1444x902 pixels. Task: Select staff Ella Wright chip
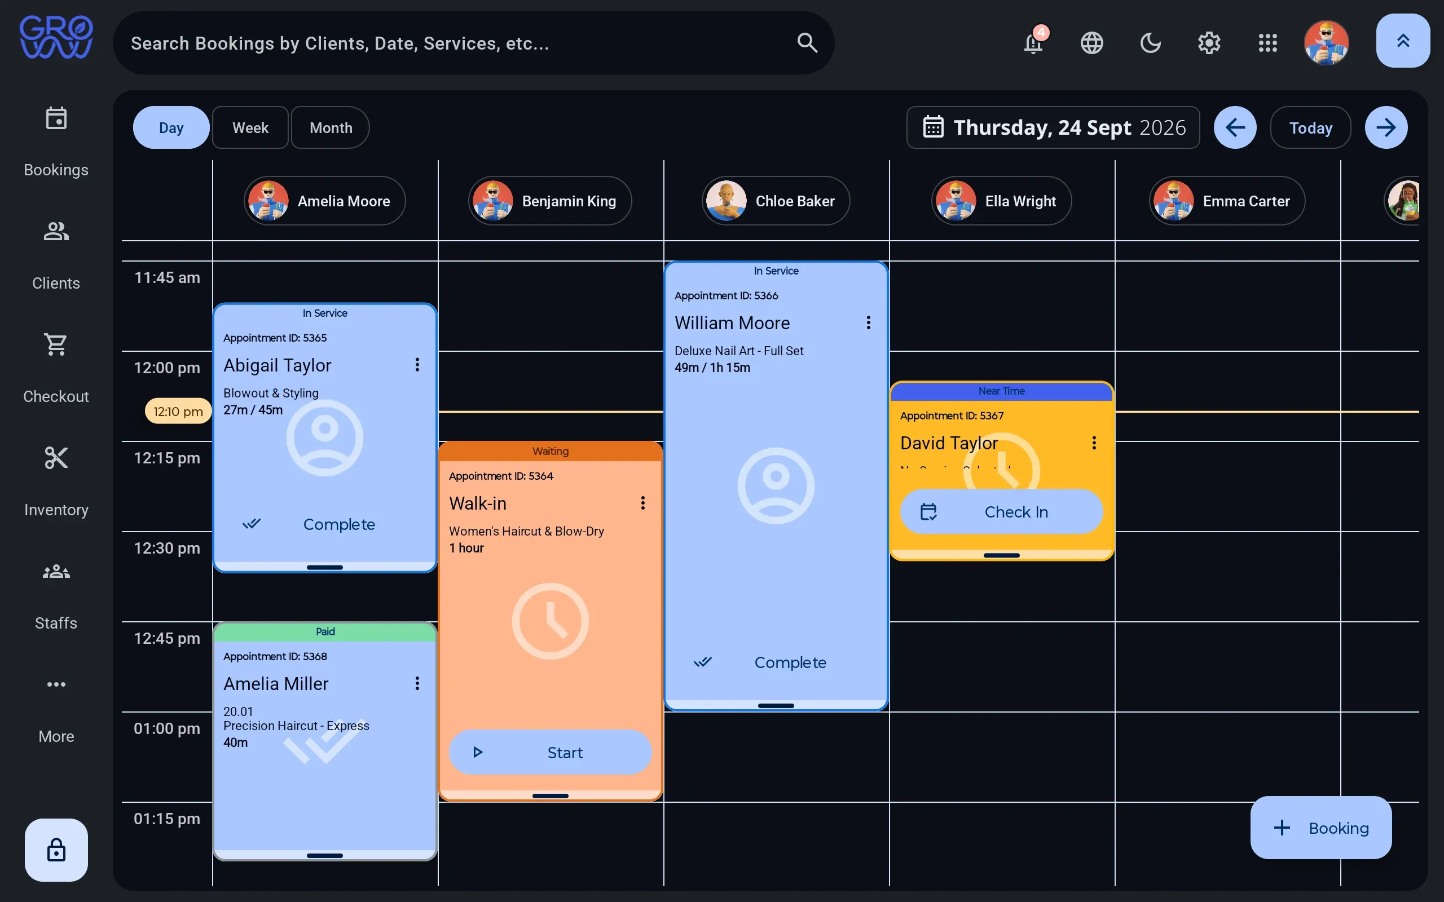pyautogui.click(x=1001, y=201)
